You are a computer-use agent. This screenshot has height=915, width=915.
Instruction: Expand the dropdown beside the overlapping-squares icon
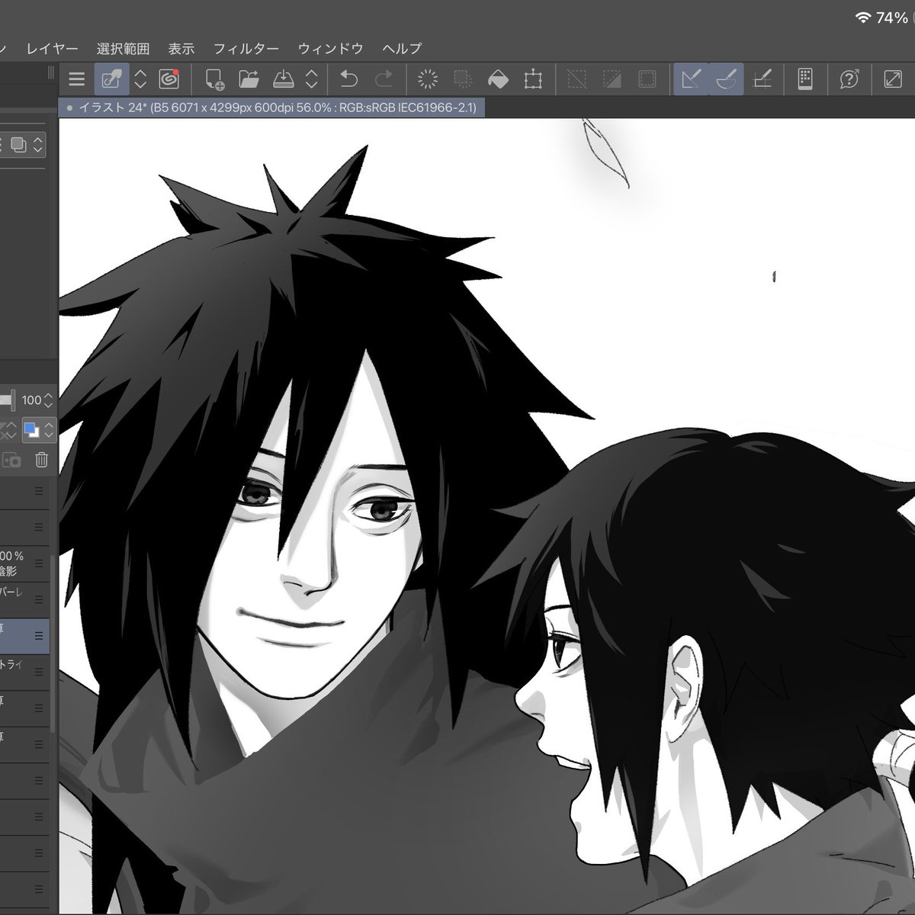pos(38,145)
